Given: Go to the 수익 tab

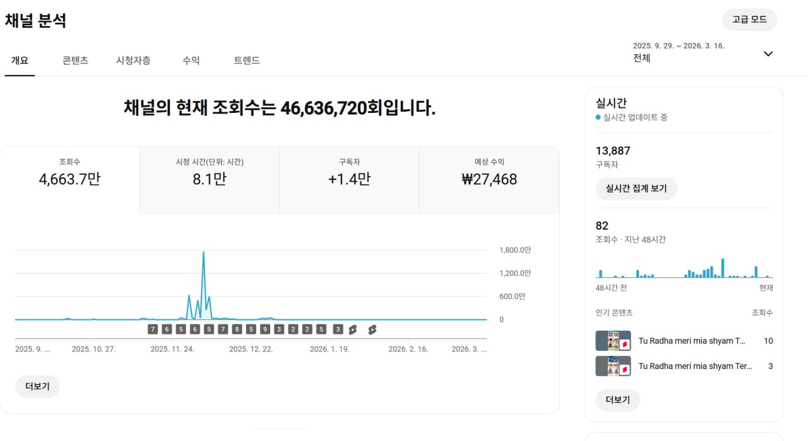Looking at the screenshot, I should coord(191,61).
